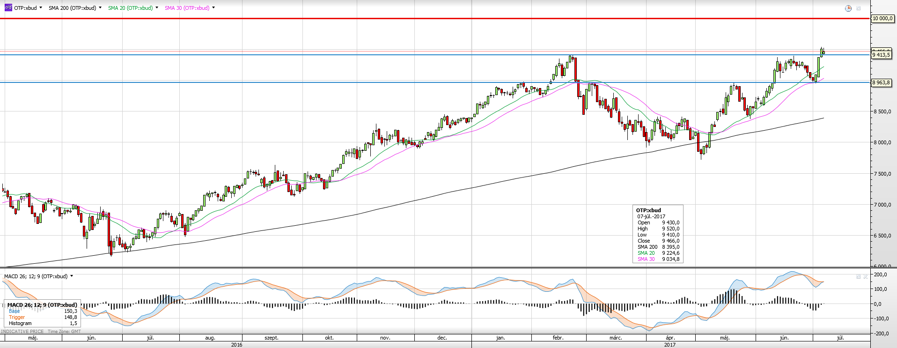Click the dec. month label on time axis
The height and width of the screenshot is (348, 897).
(x=442, y=338)
